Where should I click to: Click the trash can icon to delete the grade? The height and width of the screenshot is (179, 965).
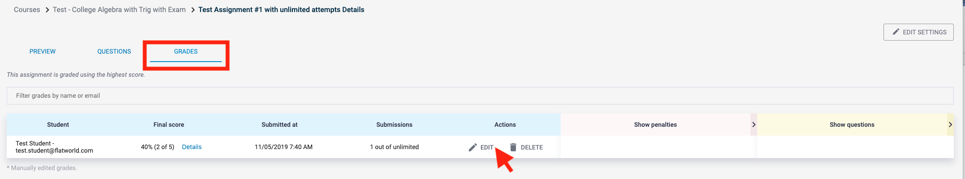(x=513, y=147)
